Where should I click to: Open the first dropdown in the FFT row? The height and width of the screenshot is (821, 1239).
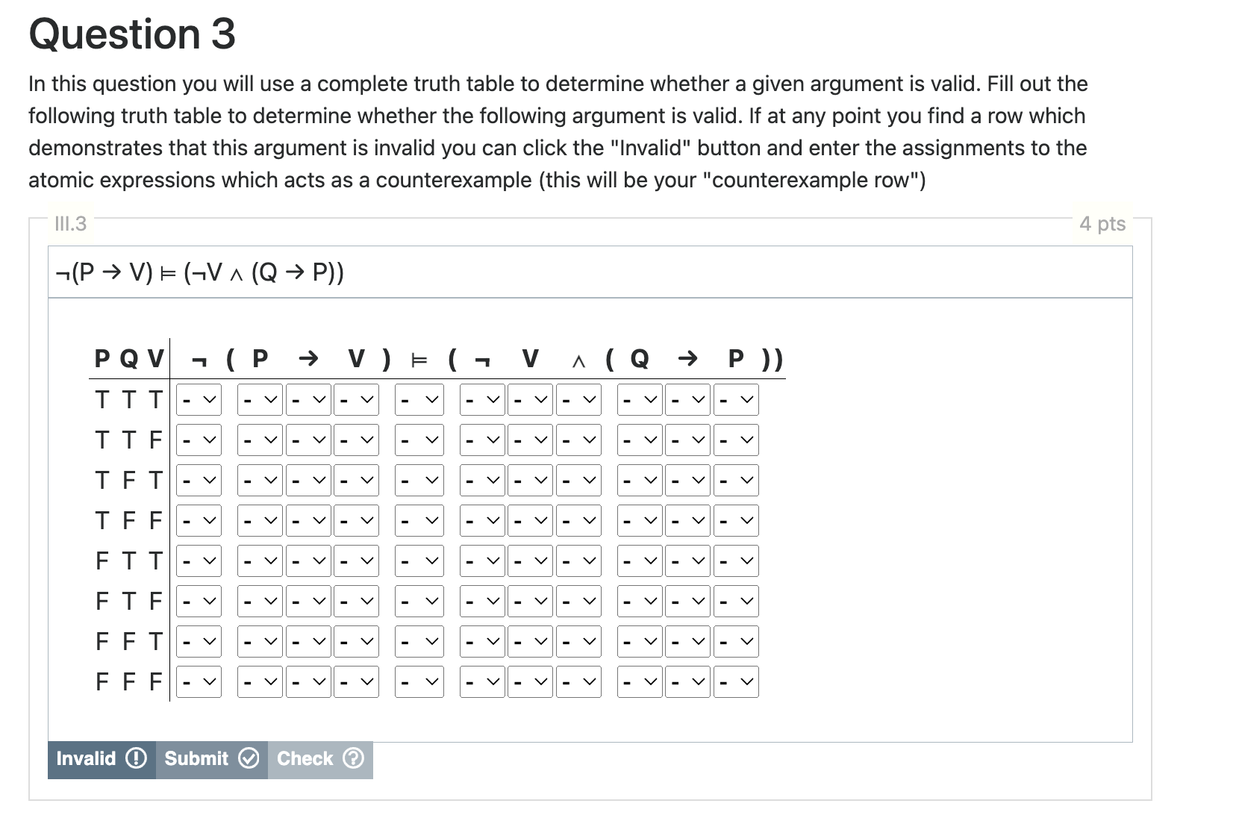click(198, 640)
